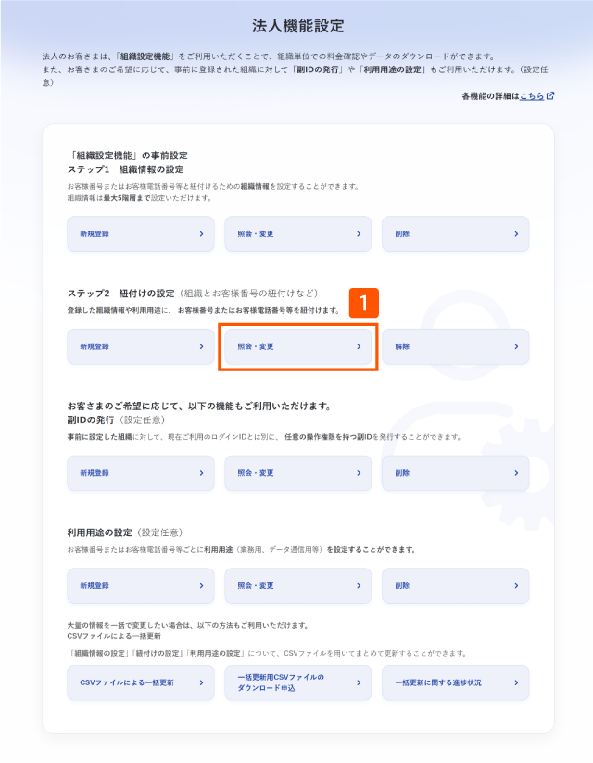
Task: Click chevron on 利用用途の設定 新規登録 button
Action: point(202,586)
